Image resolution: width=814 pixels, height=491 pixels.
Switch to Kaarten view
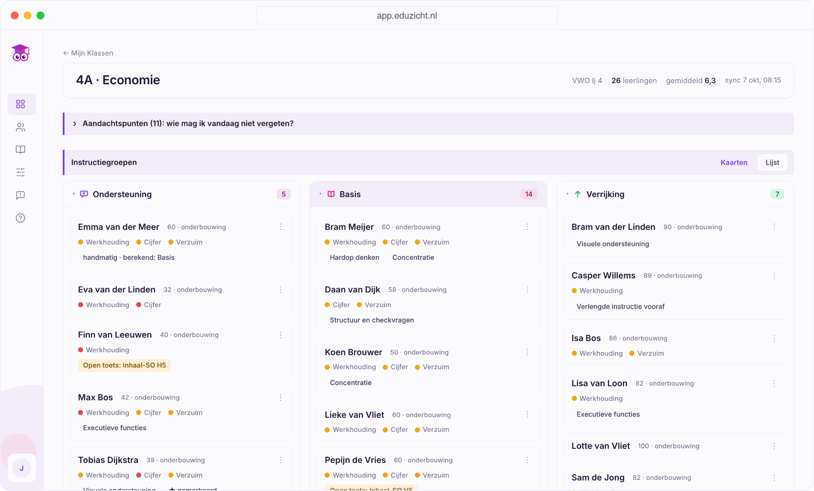[x=734, y=162]
